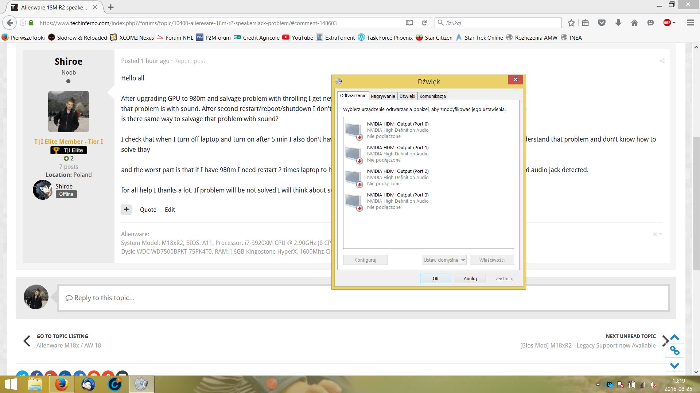Click the plus multiquote button on post

(126, 210)
